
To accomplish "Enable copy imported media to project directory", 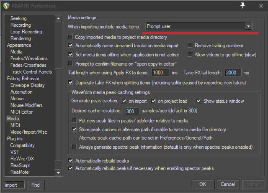I will pos(71,37).
